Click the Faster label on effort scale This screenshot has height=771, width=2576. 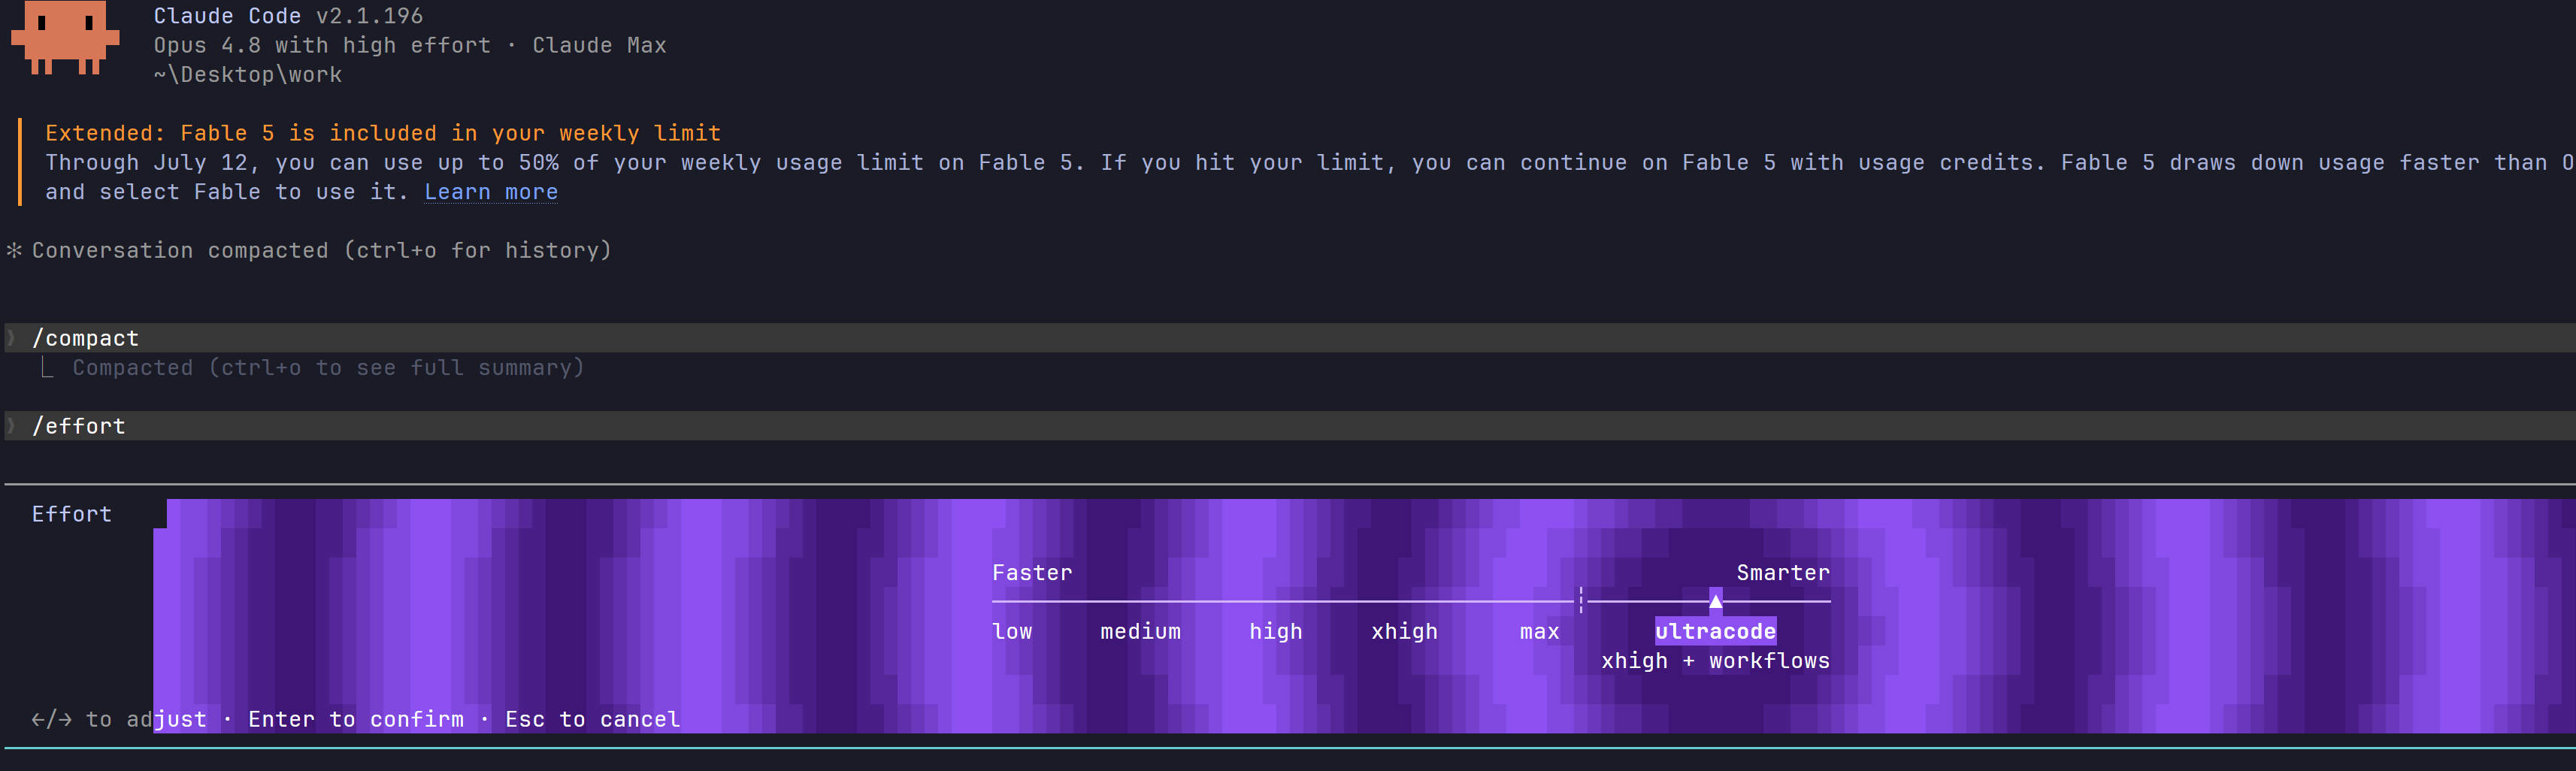1032,573
